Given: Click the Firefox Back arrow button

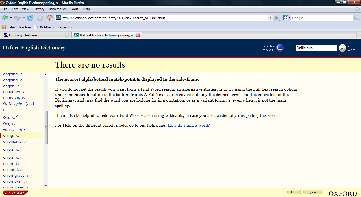Looking at the screenshot, I should coord(5,18).
